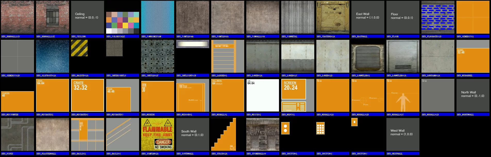Select the FLAMMABLE sign texture DEV_SGNFLM01A

(158, 134)
